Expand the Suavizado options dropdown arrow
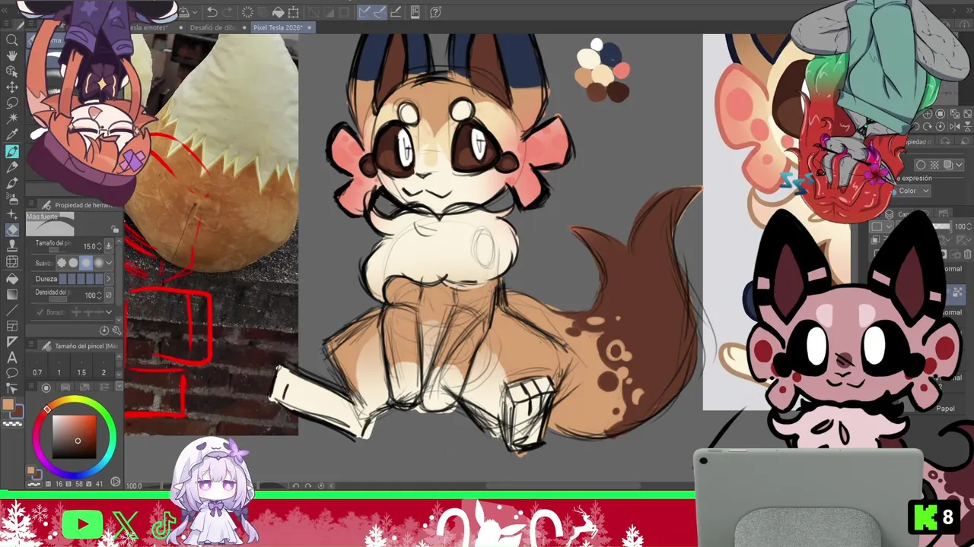The height and width of the screenshot is (547, 974). click(109, 263)
